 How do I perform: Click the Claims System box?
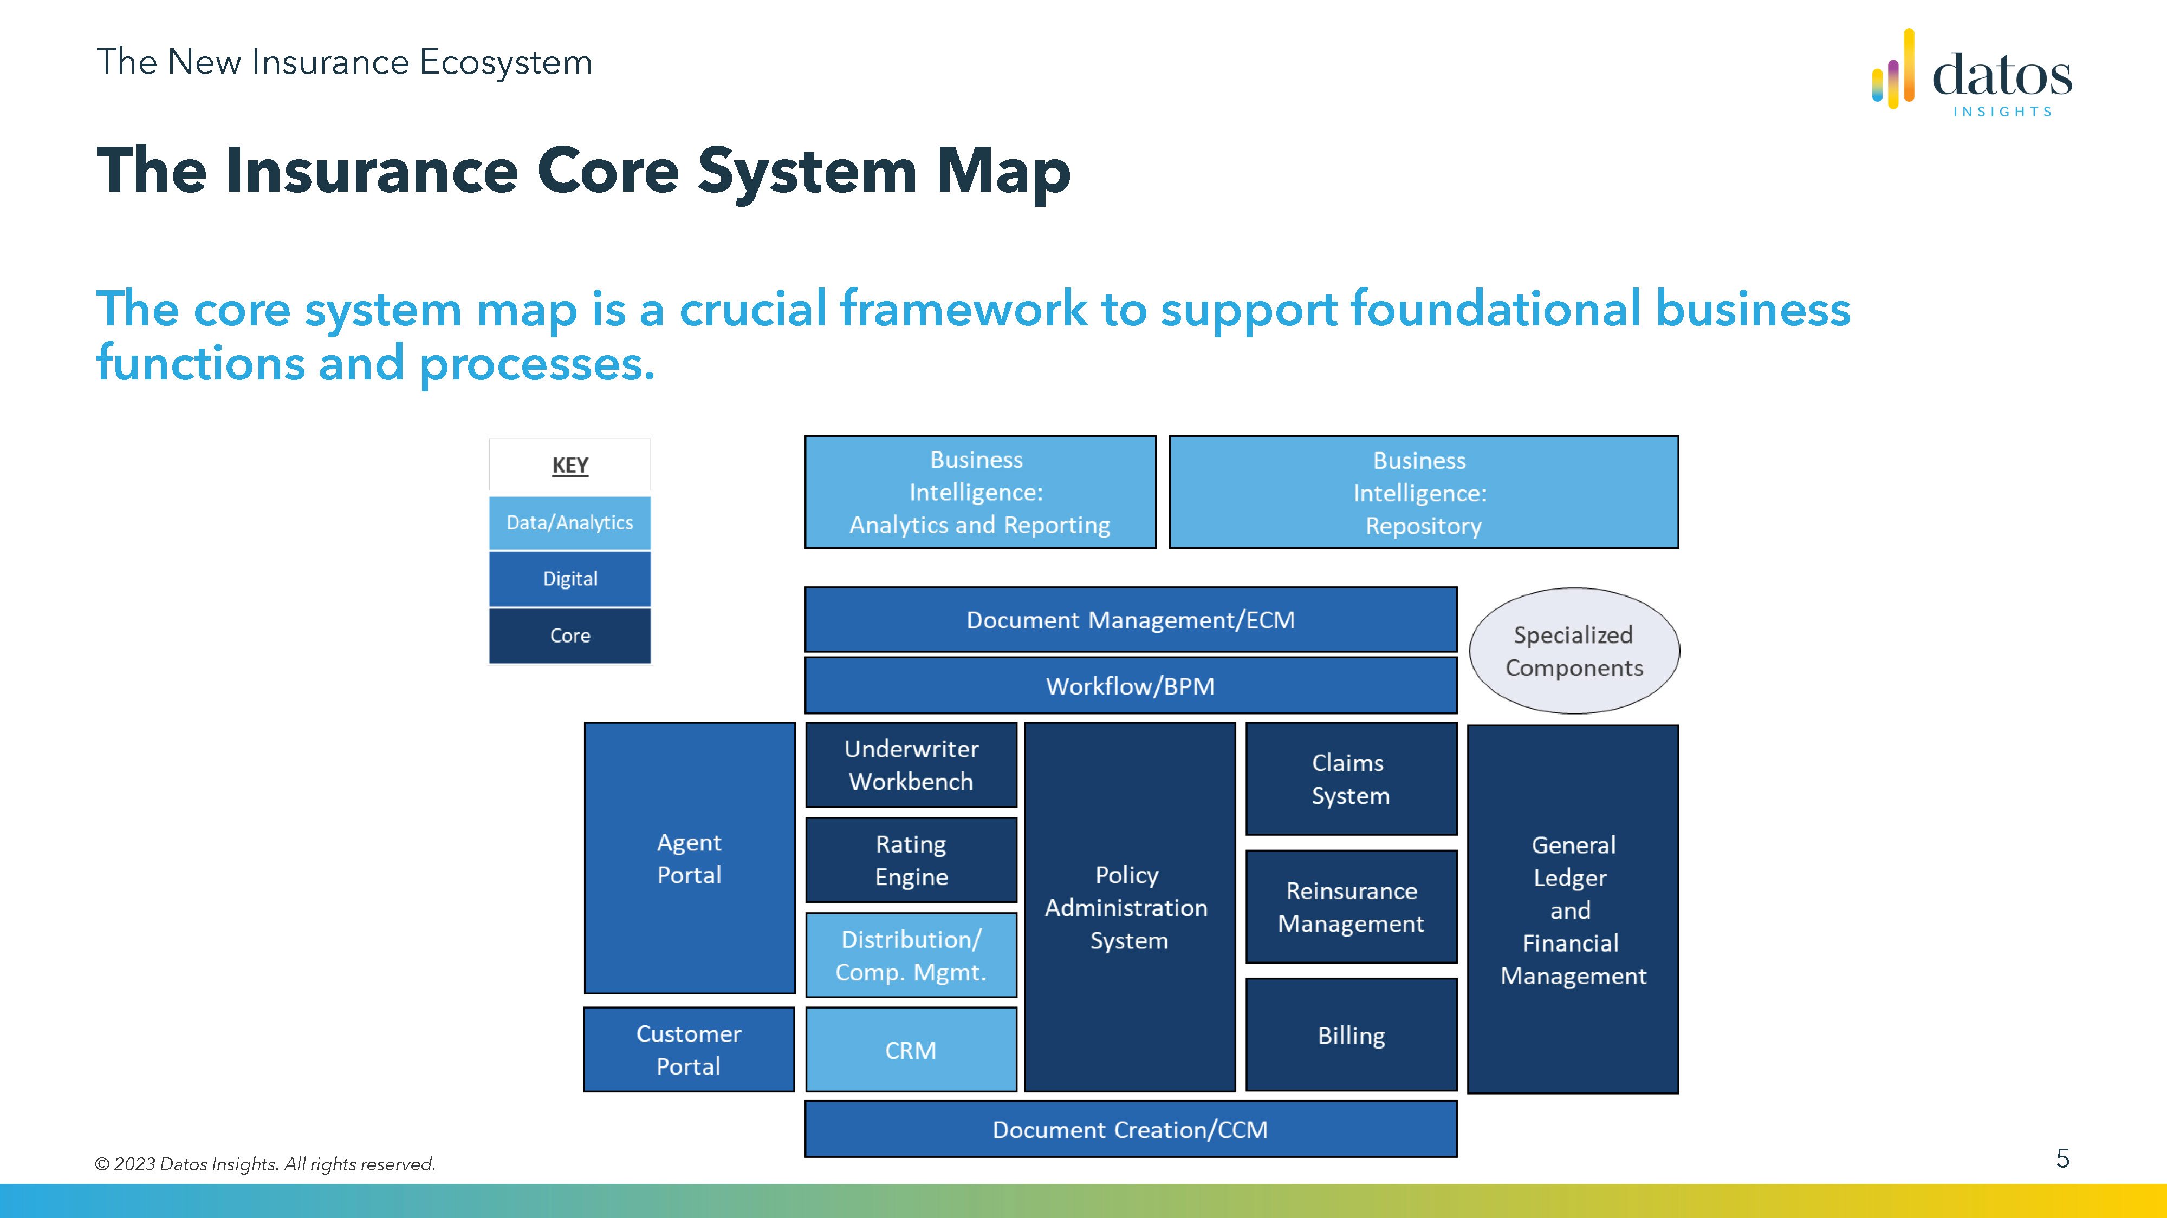(1351, 779)
